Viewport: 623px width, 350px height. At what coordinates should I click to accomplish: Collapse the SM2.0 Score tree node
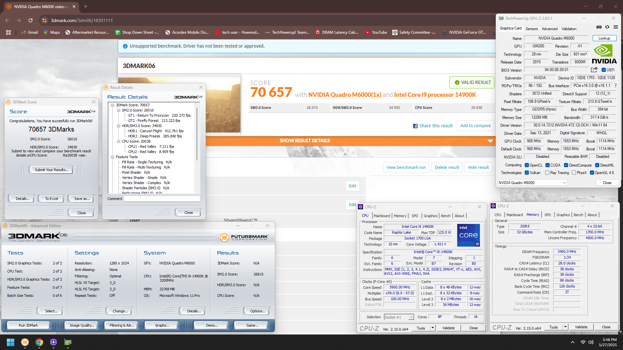(119, 110)
